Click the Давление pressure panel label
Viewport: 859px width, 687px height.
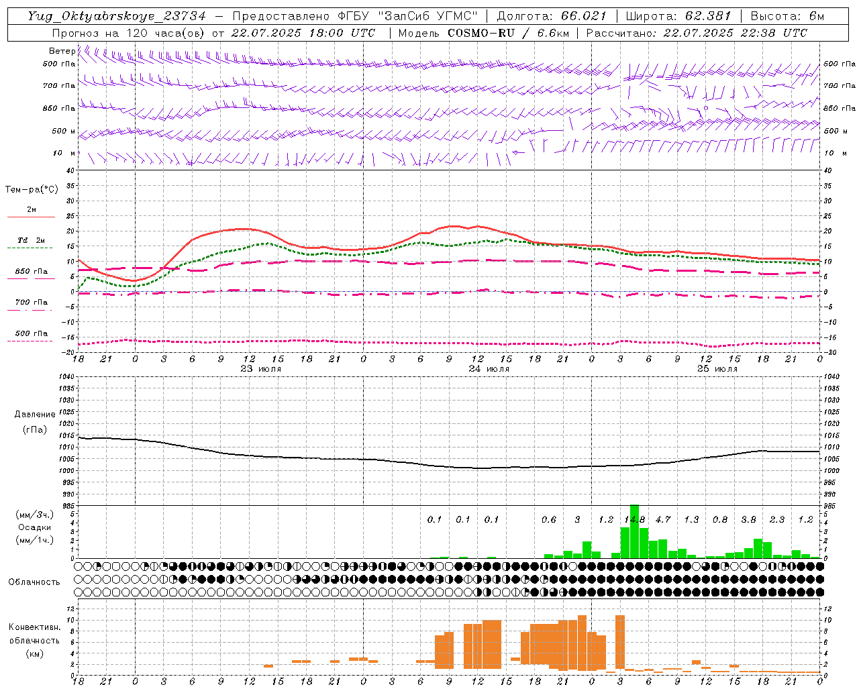(35, 415)
